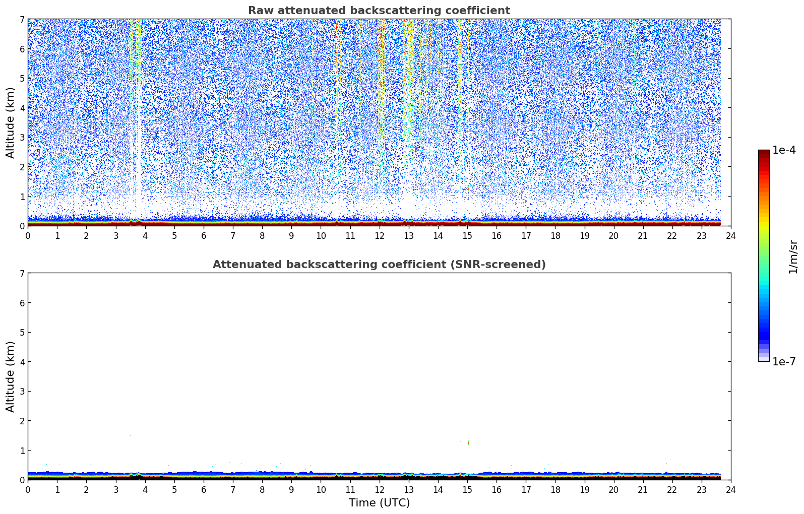Select the "1/m/sr" colorbar unit label

click(793, 256)
